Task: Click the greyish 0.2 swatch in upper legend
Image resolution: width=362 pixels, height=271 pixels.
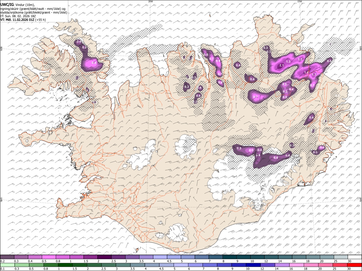Action: pos(7,257)
